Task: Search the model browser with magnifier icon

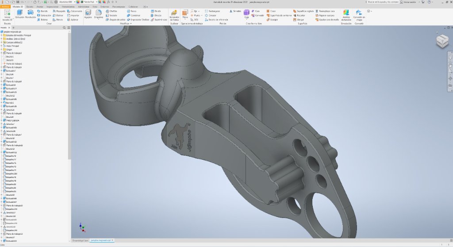Action: tap(64, 28)
